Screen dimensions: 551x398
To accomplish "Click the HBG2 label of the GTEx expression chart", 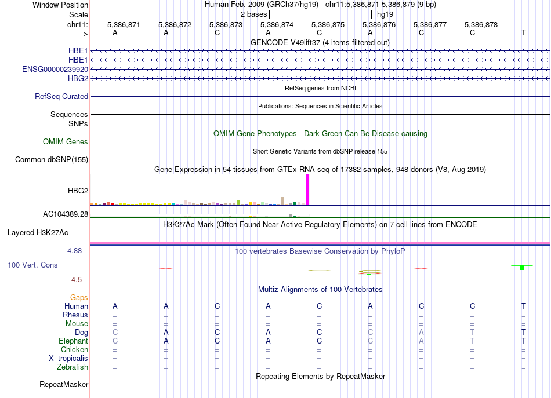I will (x=78, y=191).
